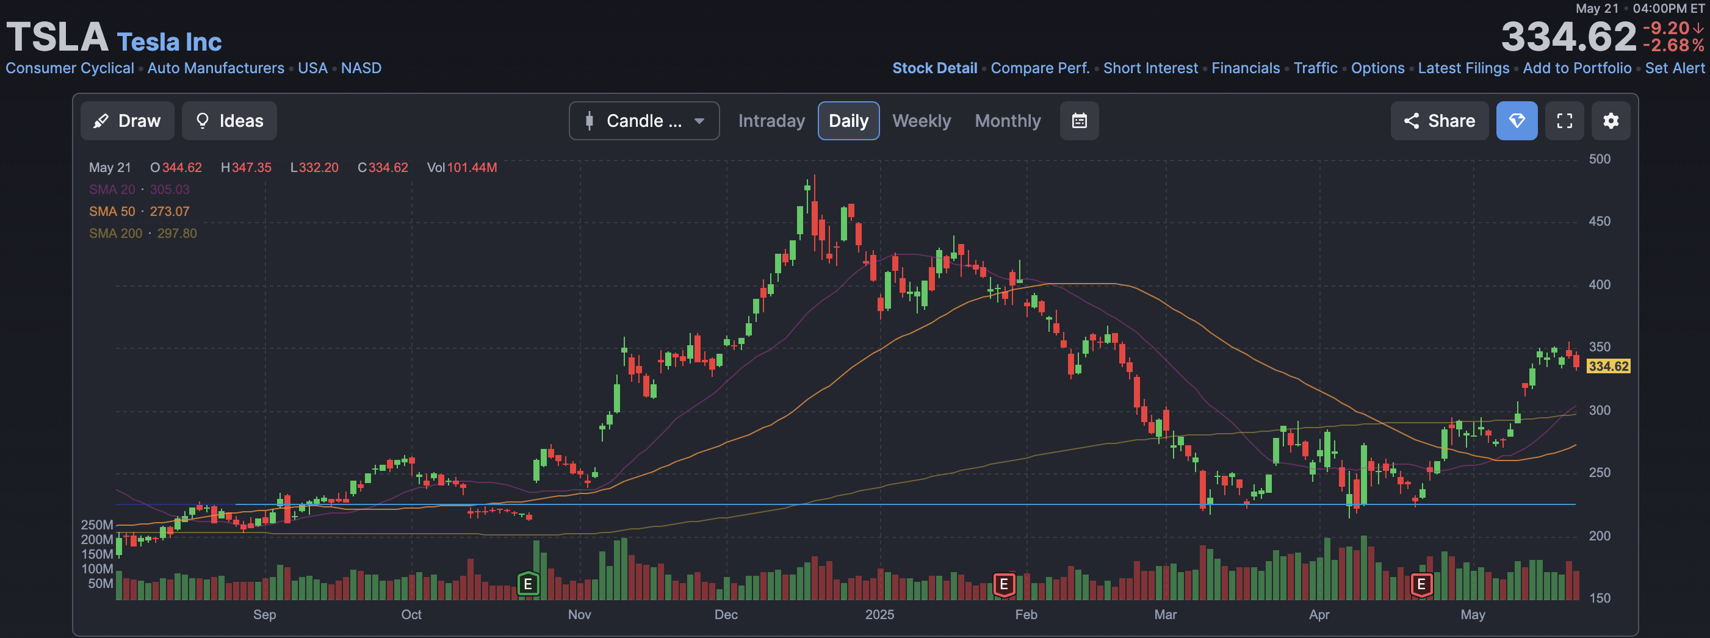Toggle fullscreen chart icon
Screen dimensions: 1710x638
pyautogui.click(x=1565, y=121)
